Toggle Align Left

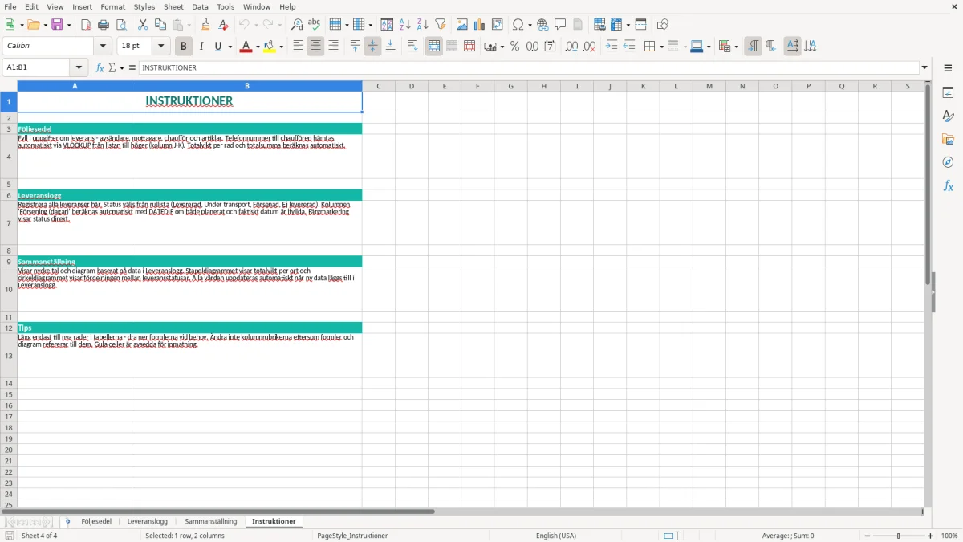coord(298,47)
